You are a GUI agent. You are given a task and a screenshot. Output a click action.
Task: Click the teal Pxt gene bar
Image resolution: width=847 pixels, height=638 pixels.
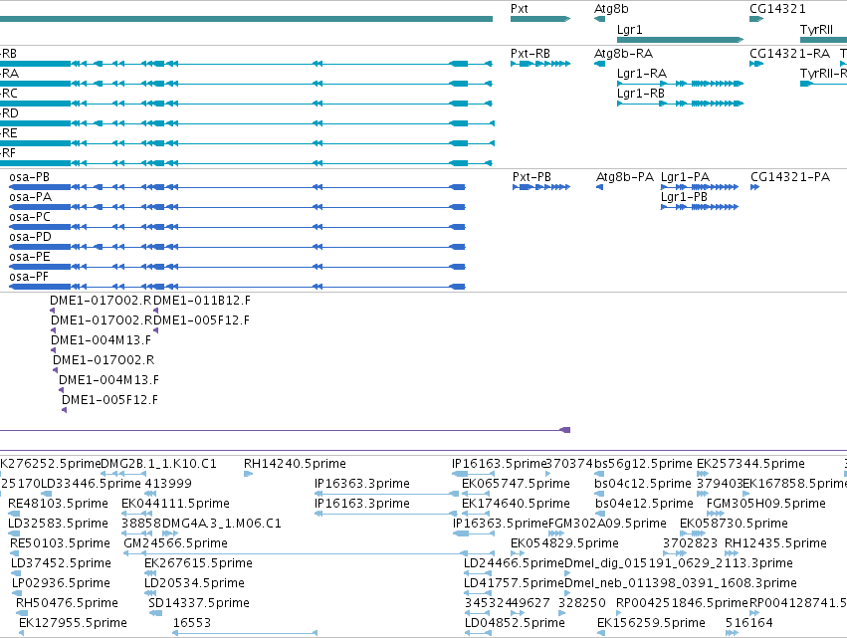[540, 19]
